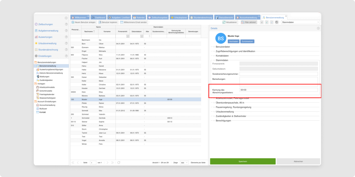Click the Sozialversicherungsnummer input field
This screenshot has width=355, height=177.
tap(278, 74)
